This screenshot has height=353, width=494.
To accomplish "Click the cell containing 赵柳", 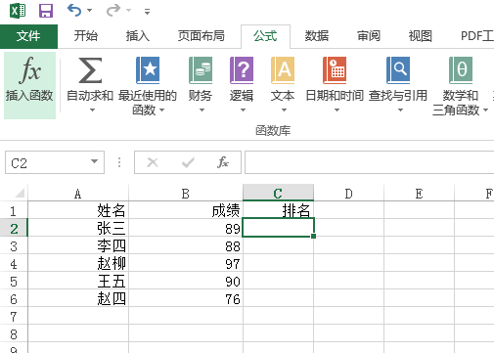I will click(x=78, y=263).
